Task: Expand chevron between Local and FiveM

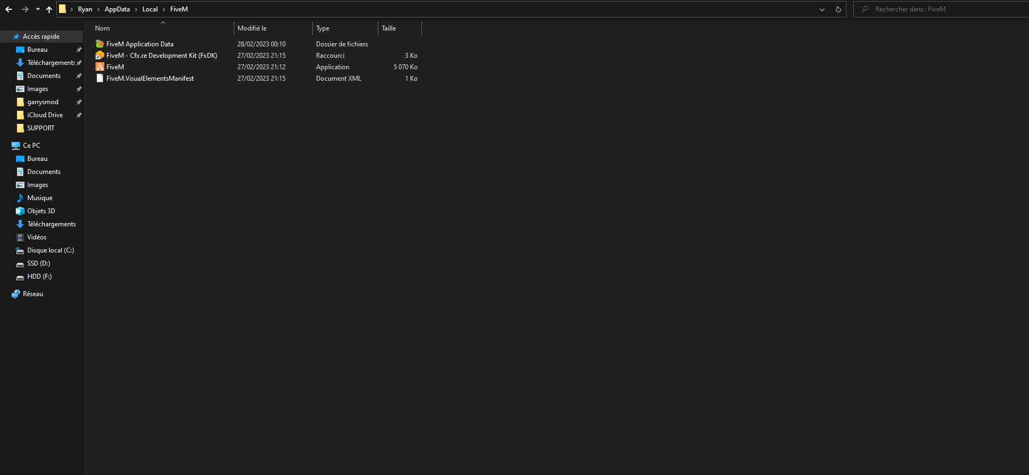Action: point(164,9)
